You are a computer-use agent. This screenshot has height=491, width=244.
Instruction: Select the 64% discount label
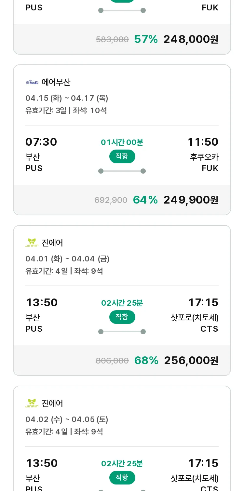145,200
